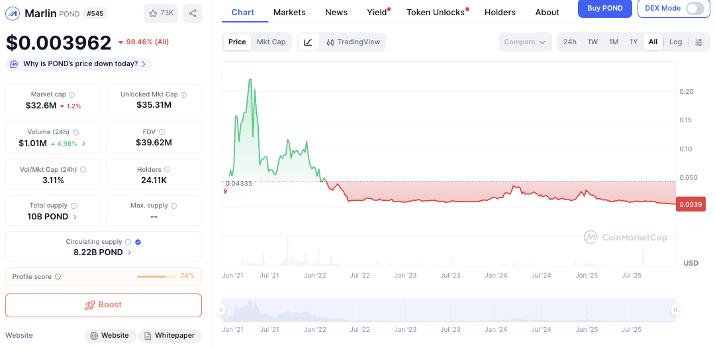Image resolution: width=715 pixels, height=347 pixels.
Task: Click the circulating supply verified badge
Action: (138, 242)
